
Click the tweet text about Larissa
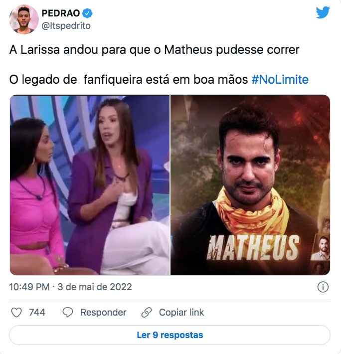coord(155,50)
